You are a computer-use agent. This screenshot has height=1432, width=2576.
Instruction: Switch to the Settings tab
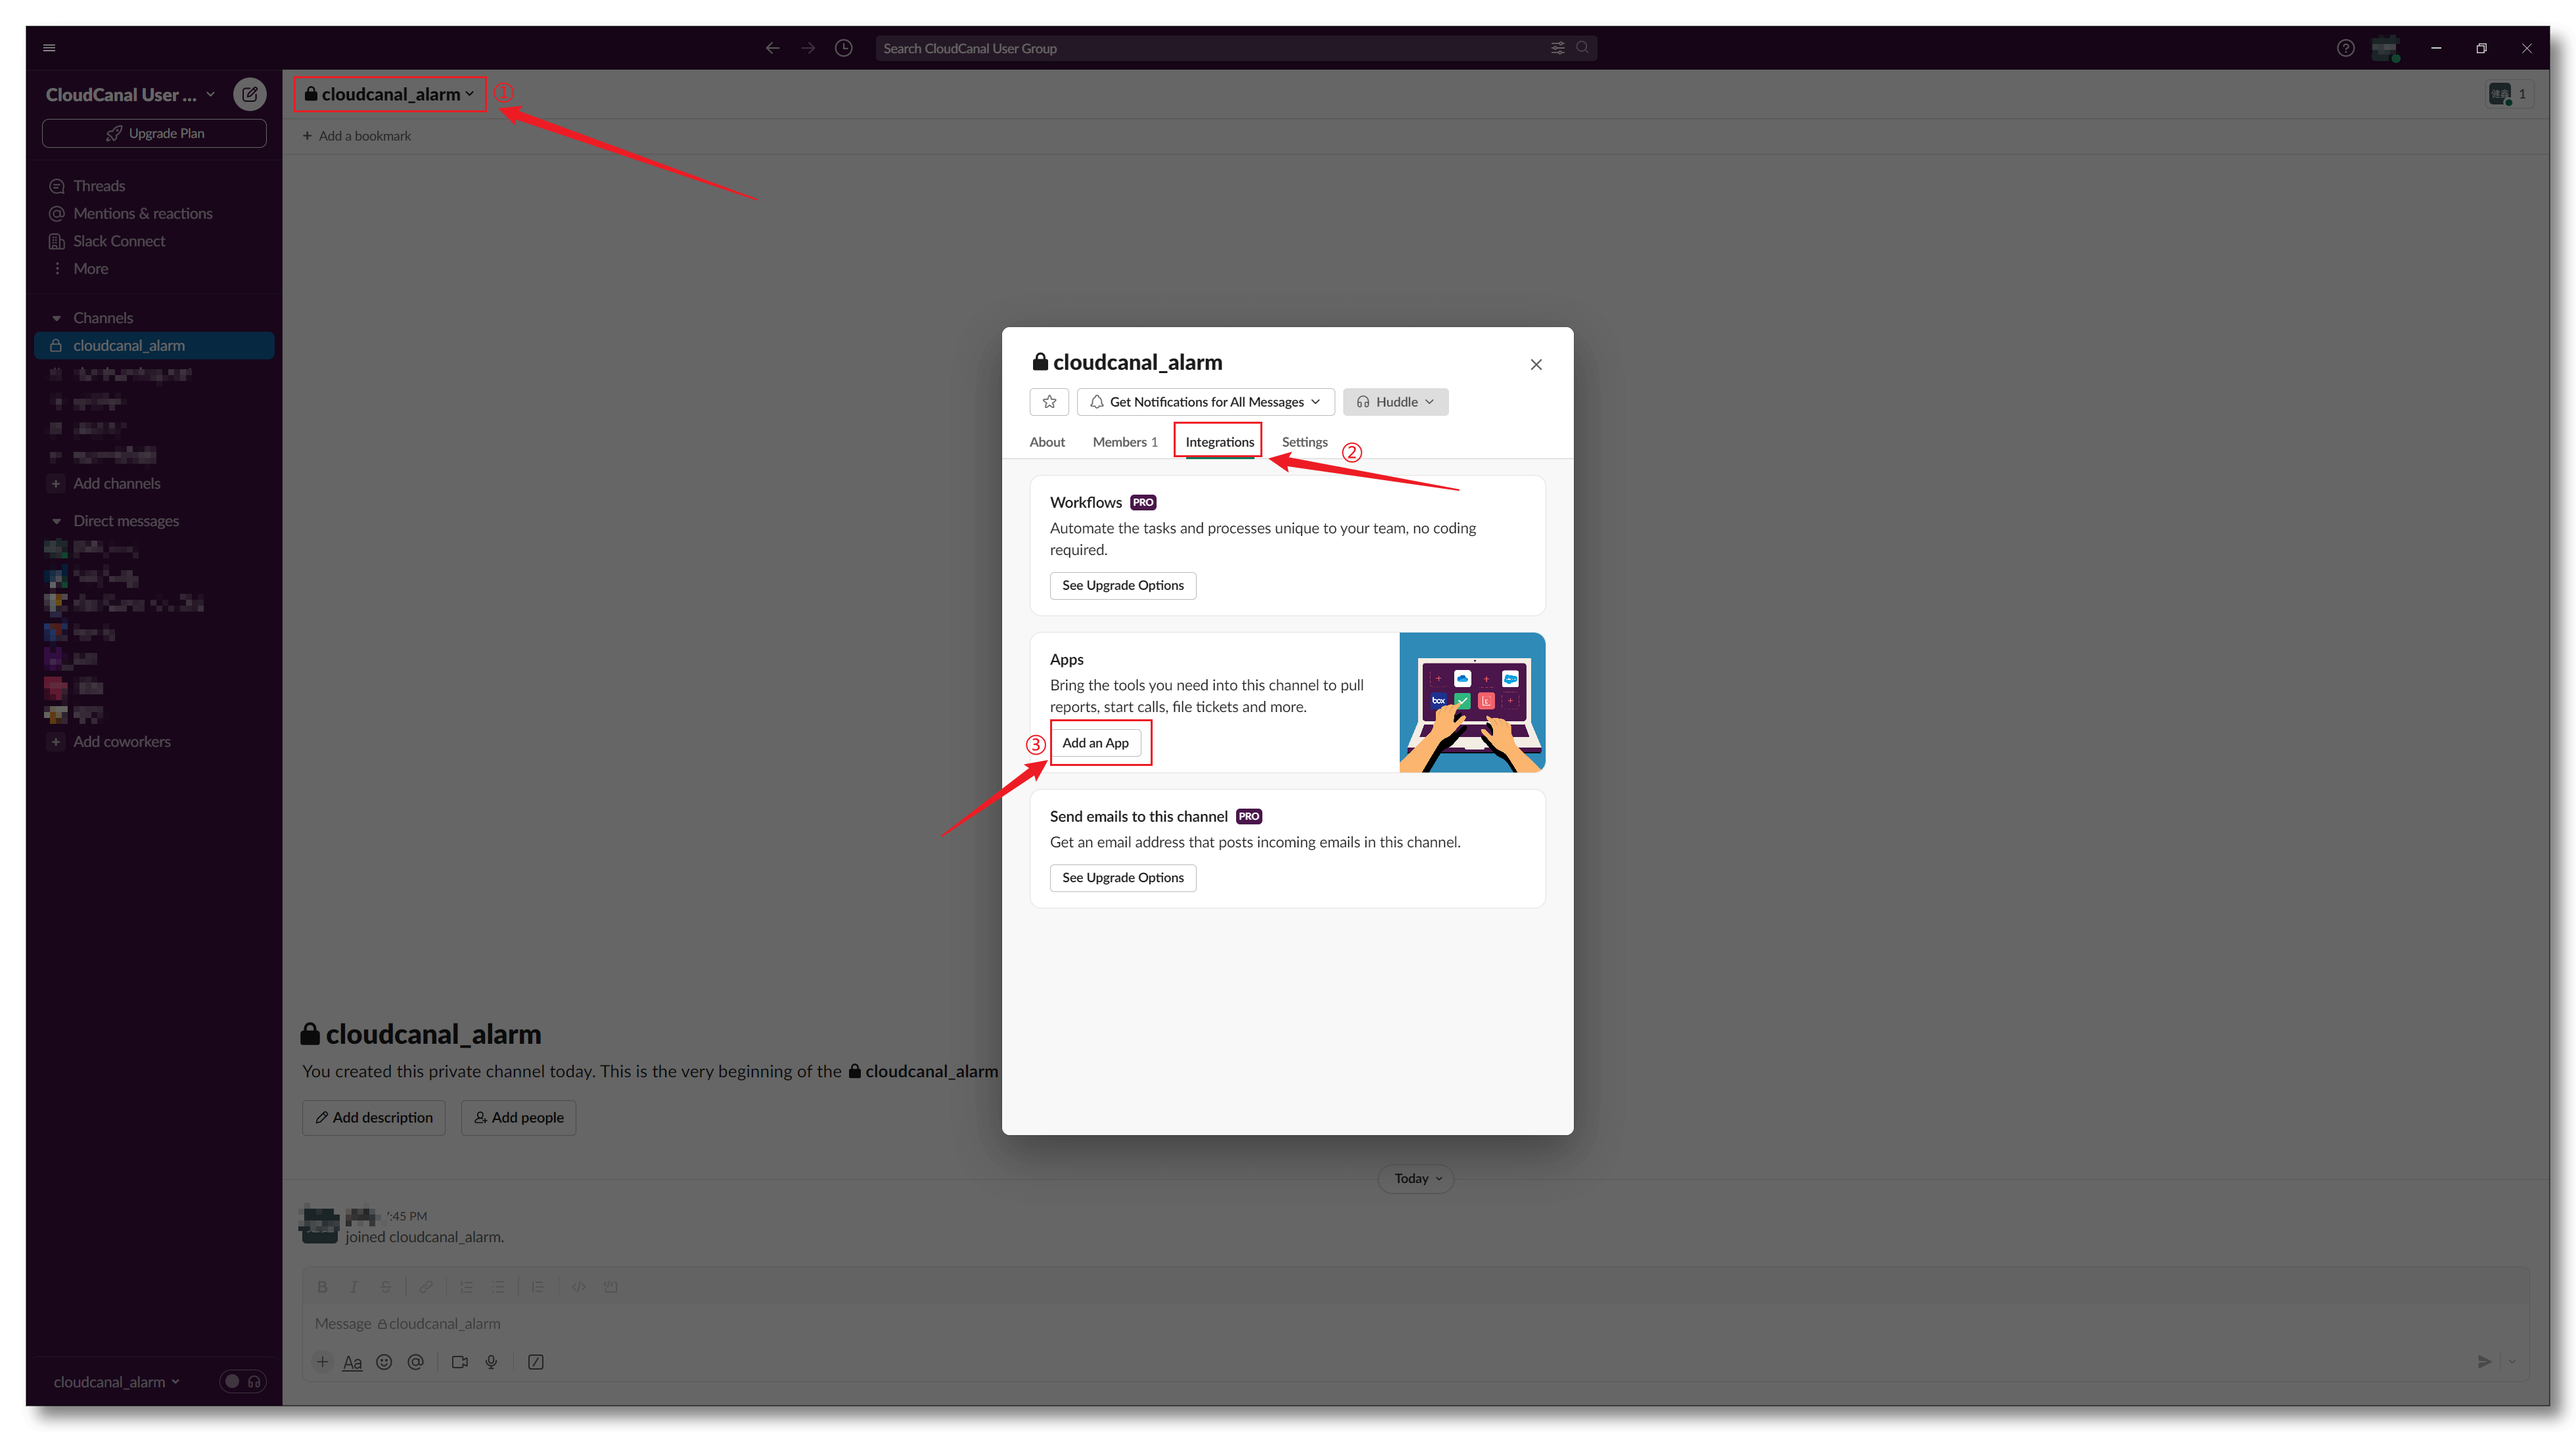(x=1304, y=441)
